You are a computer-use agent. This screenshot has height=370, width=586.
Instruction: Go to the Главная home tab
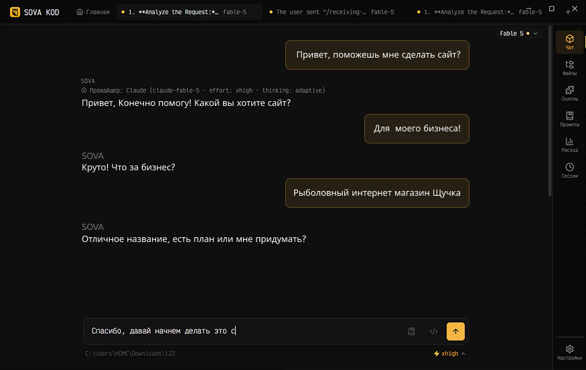93,12
